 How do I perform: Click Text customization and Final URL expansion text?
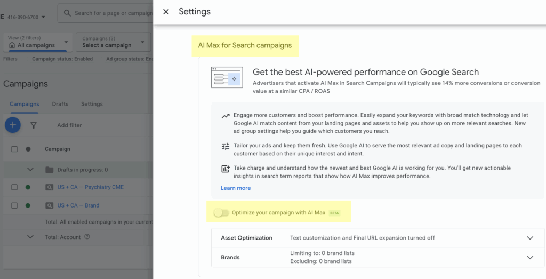click(362, 238)
